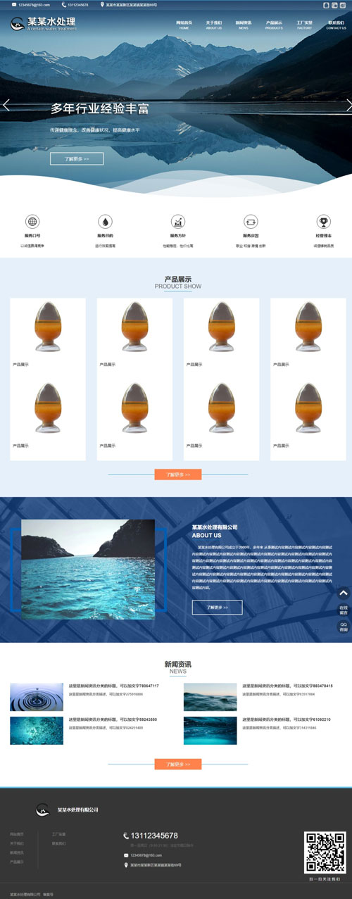Open the PRODUCTS nav menu item
Image resolution: width=352 pixels, height=899 pixels.
tap(274, 25)
